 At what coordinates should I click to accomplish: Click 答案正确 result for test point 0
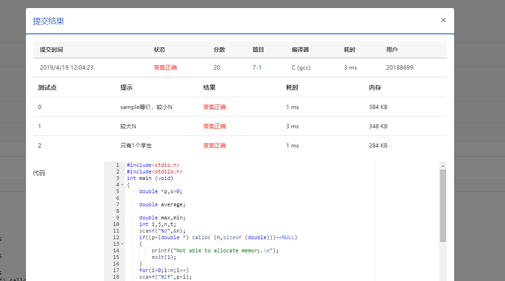(x=215, y=107)
